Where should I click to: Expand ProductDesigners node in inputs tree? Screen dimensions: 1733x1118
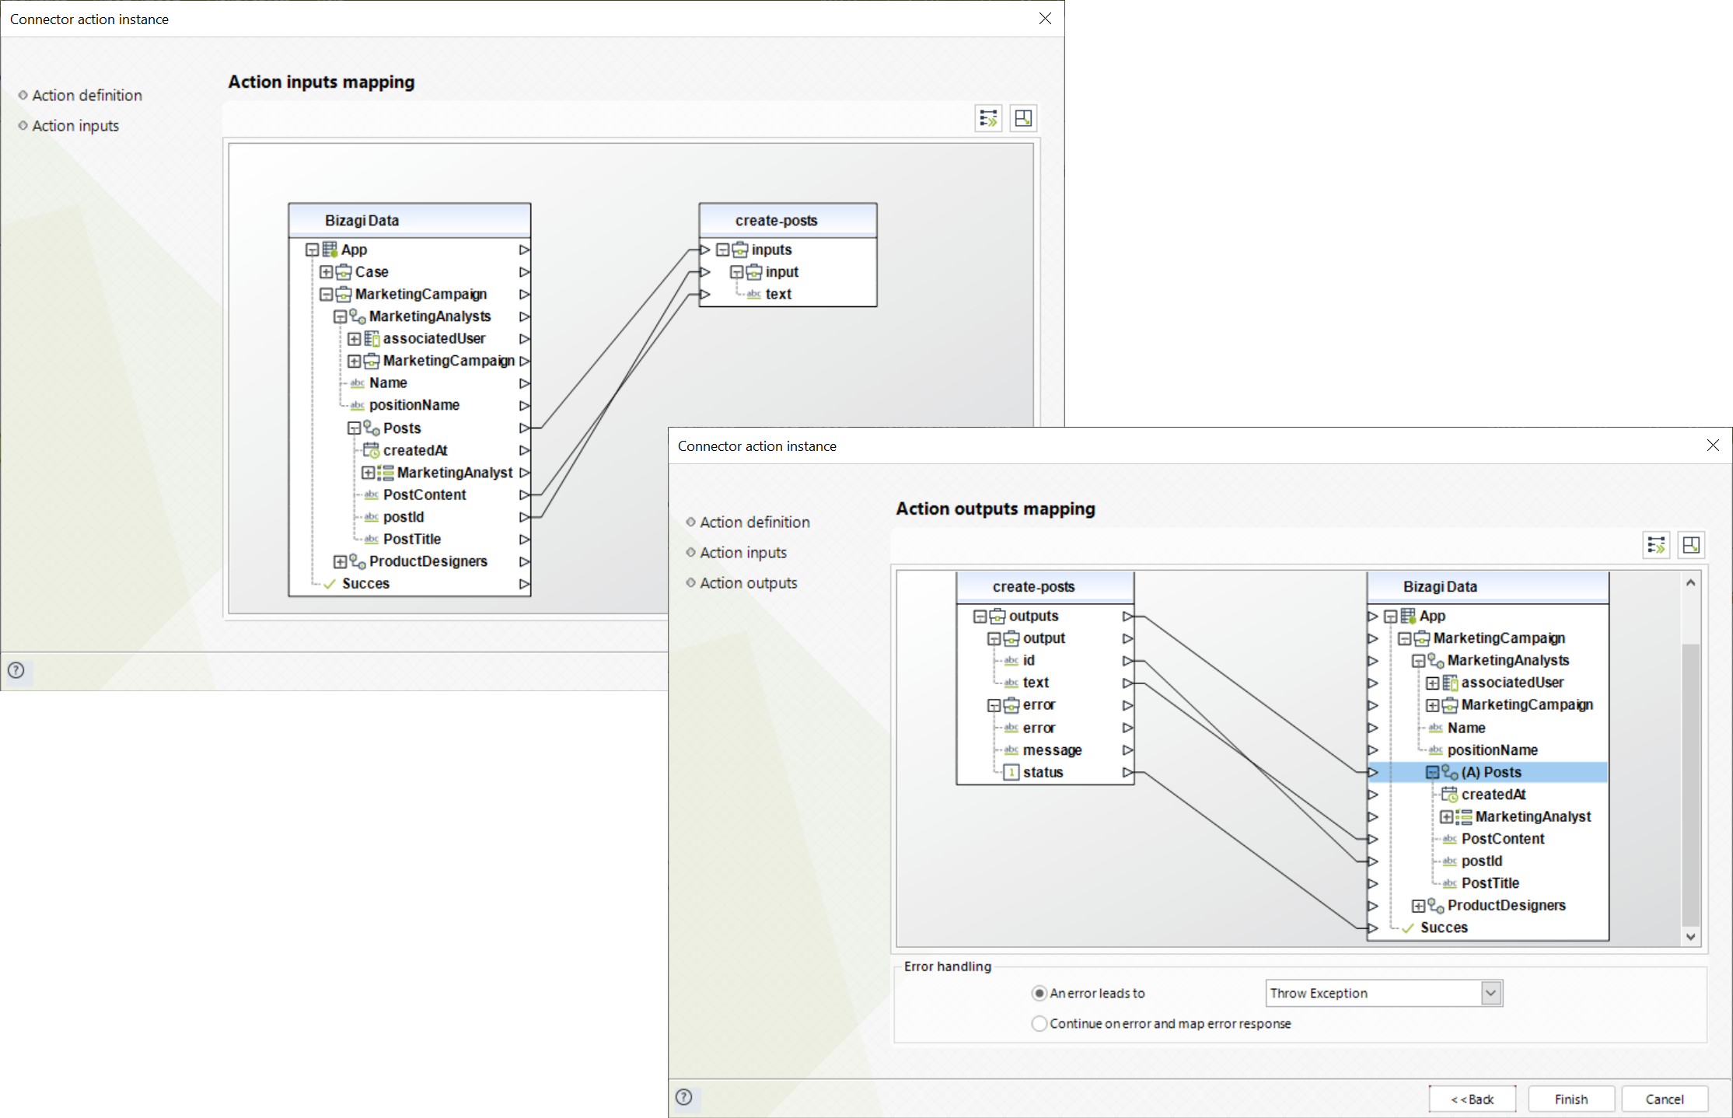(341, 561)
